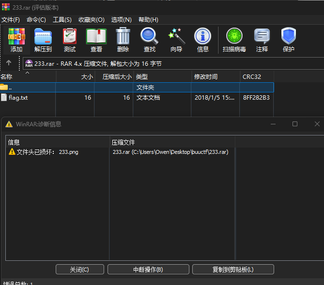324x285 pixels.
Task: Click the Protect (保护) shield icon
Action: click(289, 40)
